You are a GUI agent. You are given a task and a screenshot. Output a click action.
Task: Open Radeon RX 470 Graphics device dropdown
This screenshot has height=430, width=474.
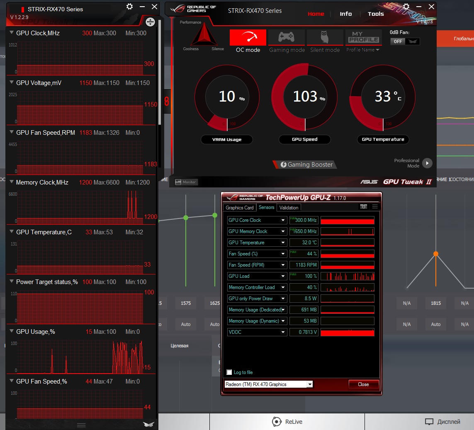309,384
